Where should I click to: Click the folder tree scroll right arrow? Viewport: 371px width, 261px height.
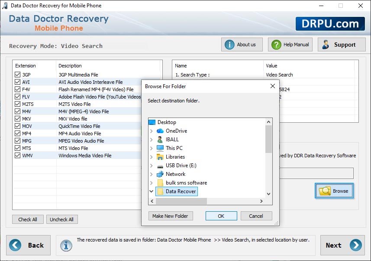(x=261, y=201)
